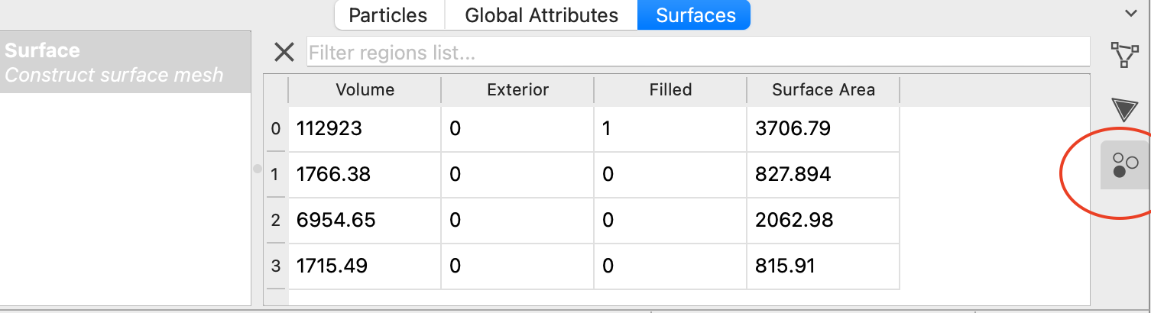
Task: Show the mesh faces list view
Action: click(x=1124, y=110)
